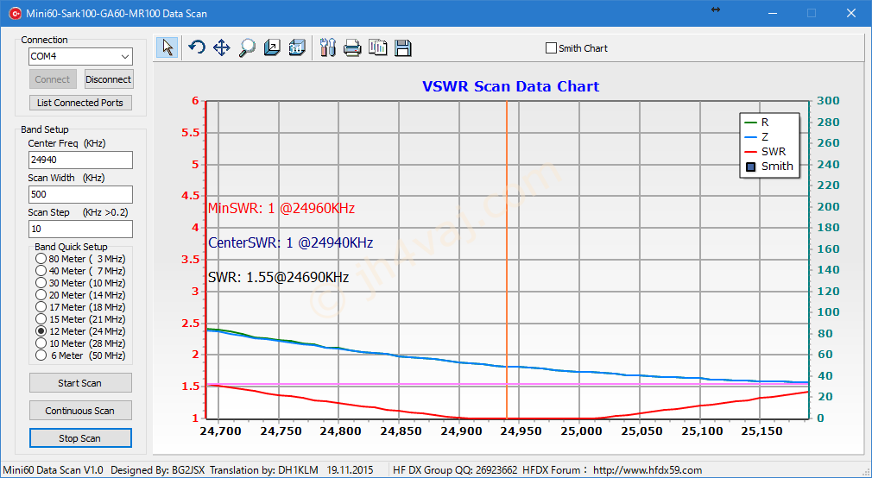Toggle the Smith legend checkbox
Viewport: 872px width, 478px height.
pyautogui.click(x=751, y=167)
